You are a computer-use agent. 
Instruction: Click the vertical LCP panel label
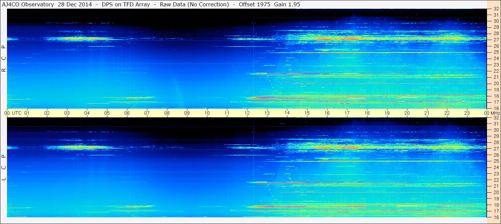4,167
